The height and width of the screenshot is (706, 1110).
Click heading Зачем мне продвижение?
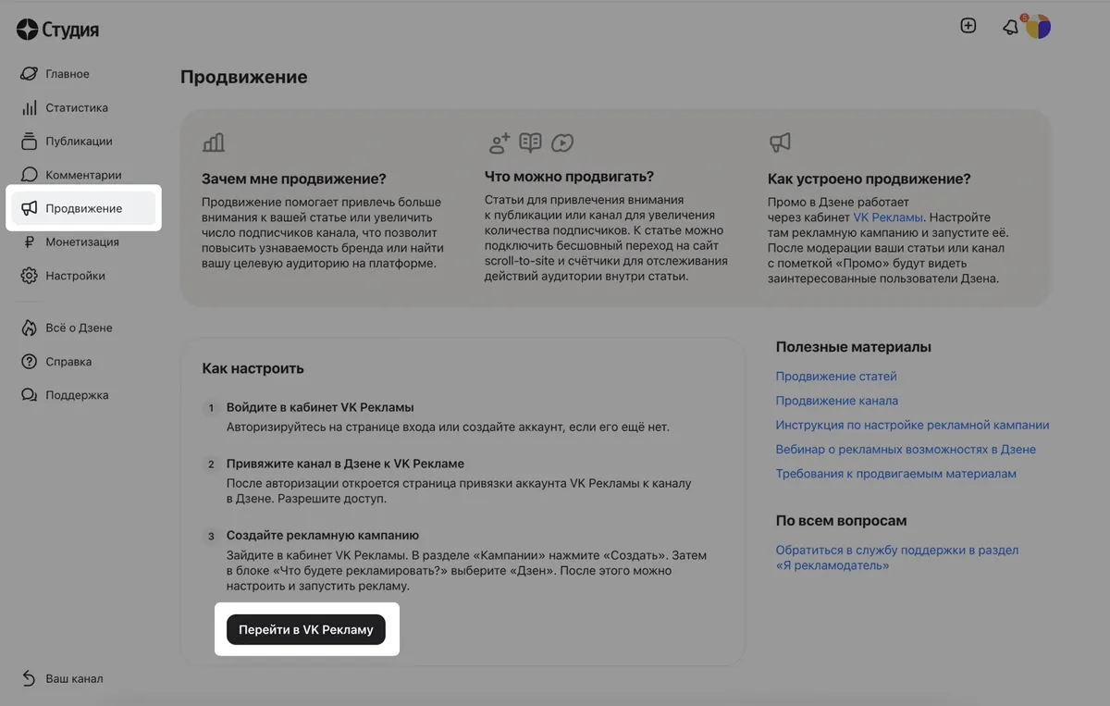pos(294,179)
